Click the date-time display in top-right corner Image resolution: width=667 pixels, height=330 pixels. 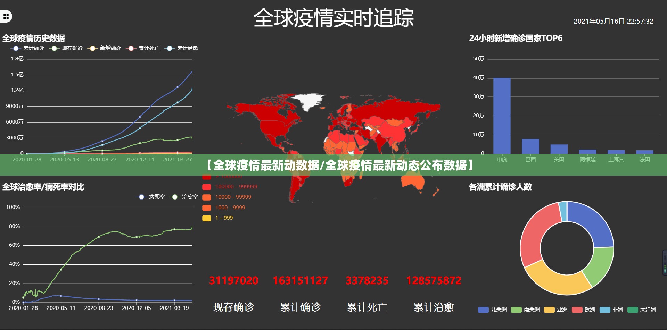(x=615, y=21)
